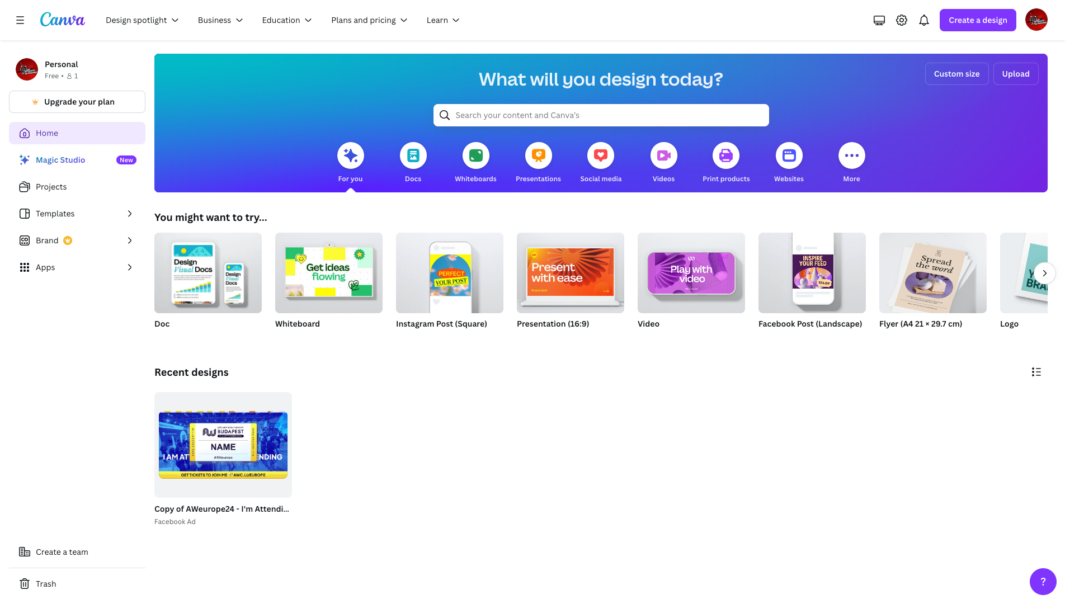This screenshot has width=1065, height=604.
Task: Expand the Design spotlight dropdown
Action: tap(142, 20)
